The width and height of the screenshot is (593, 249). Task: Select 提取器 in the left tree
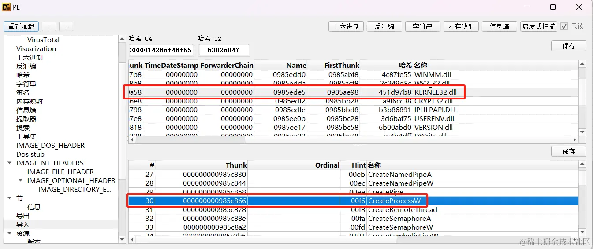pyautogui.click(x=26, y=119)
